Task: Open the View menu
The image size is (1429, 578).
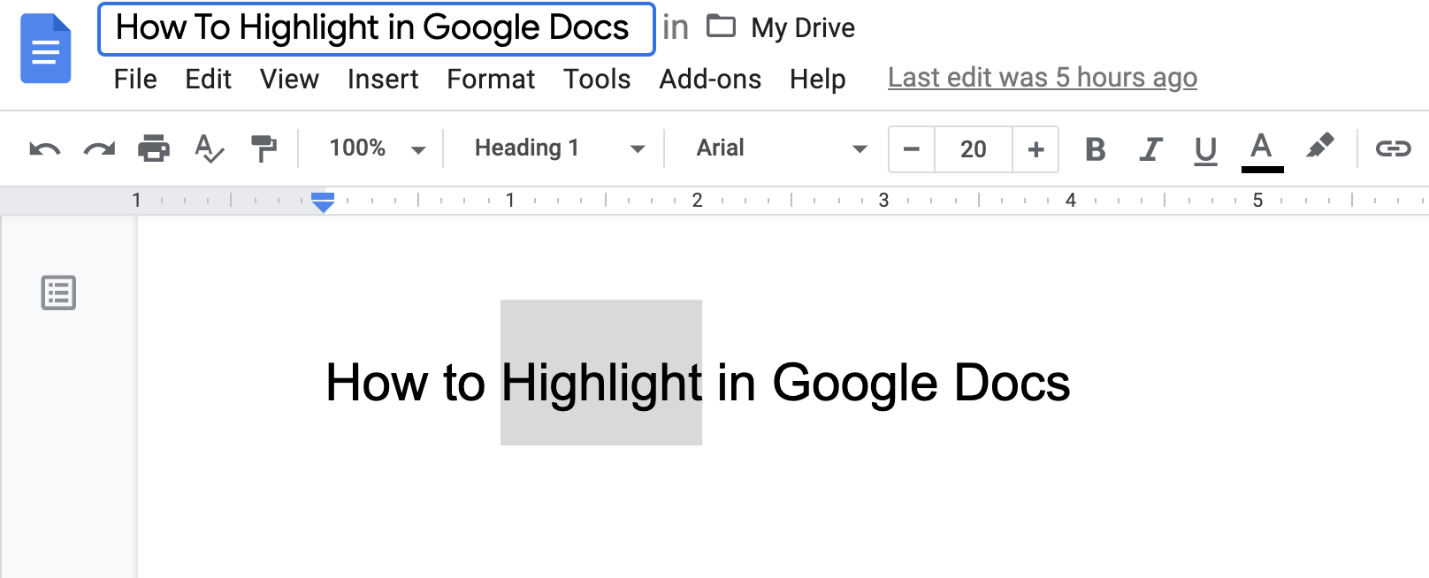Action: click(289, 80)
